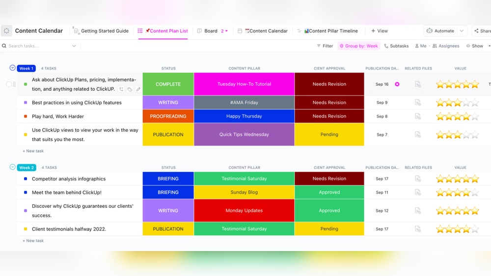
Task: Open related file for Best practices task
Action: [x=418, y=102]
